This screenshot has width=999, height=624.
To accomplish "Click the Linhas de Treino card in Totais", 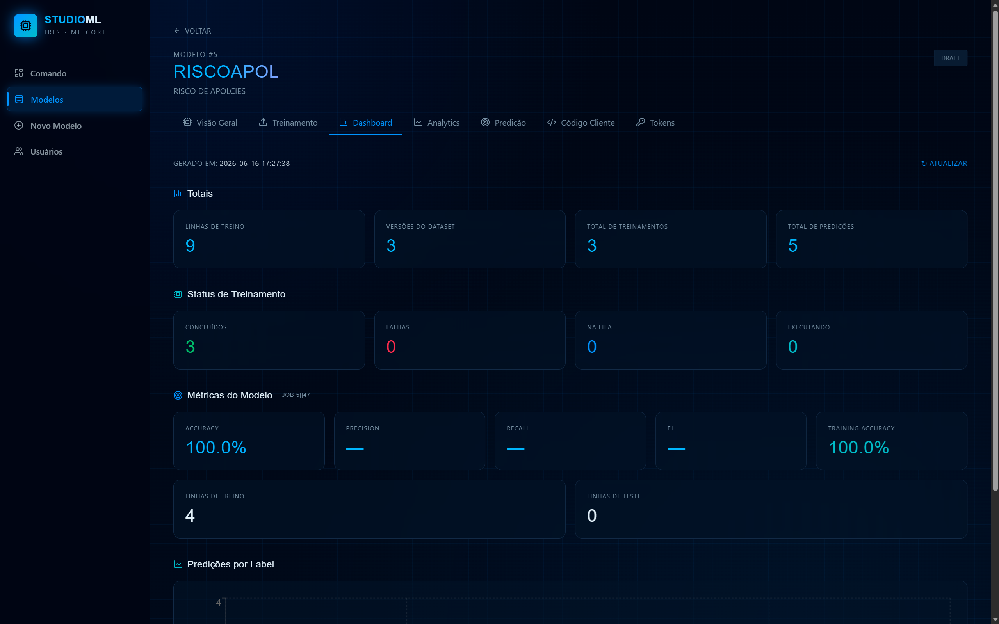I will (269, 239).
